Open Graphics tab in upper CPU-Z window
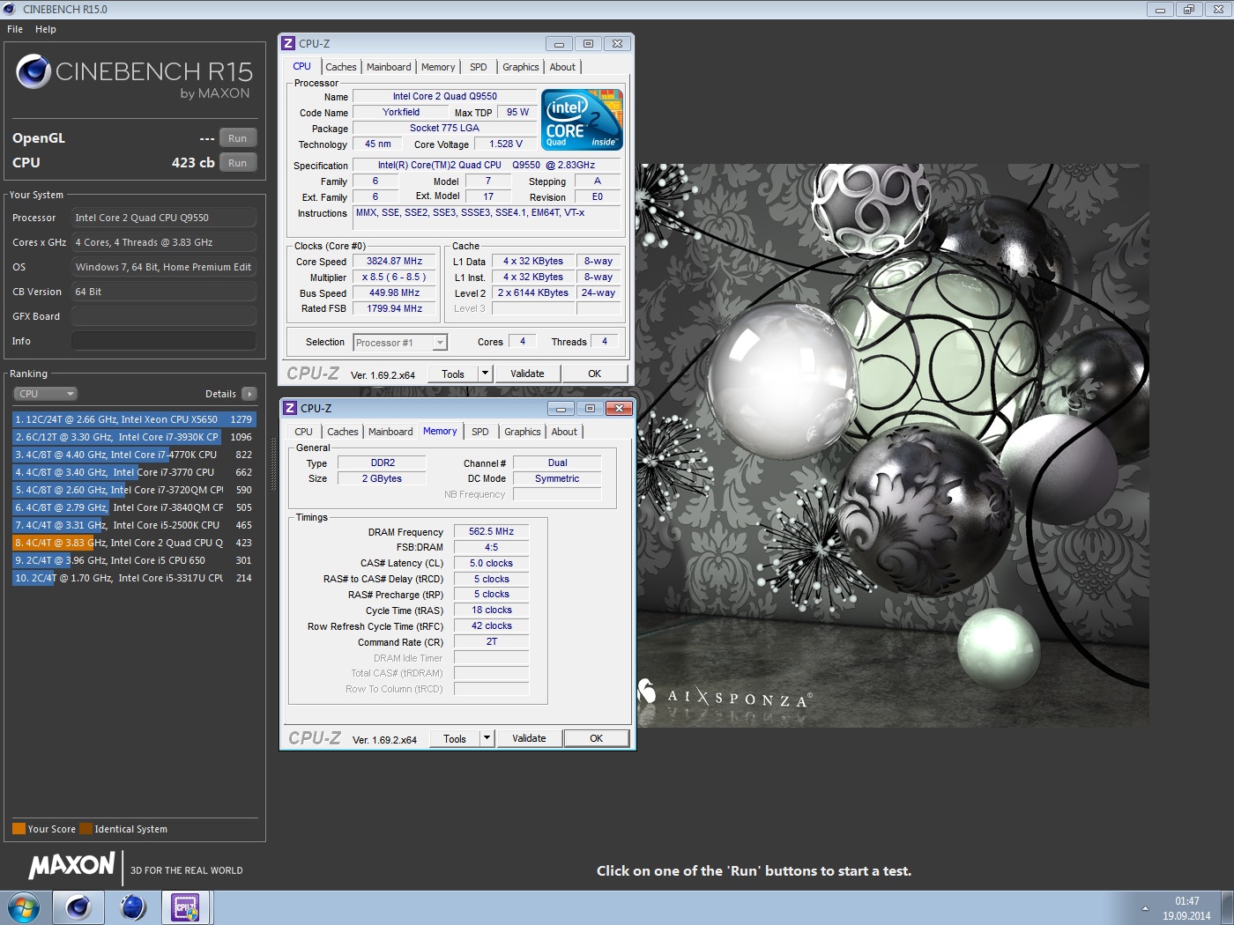The width and height of the screenshot is (1234, 925). (521, 67)
